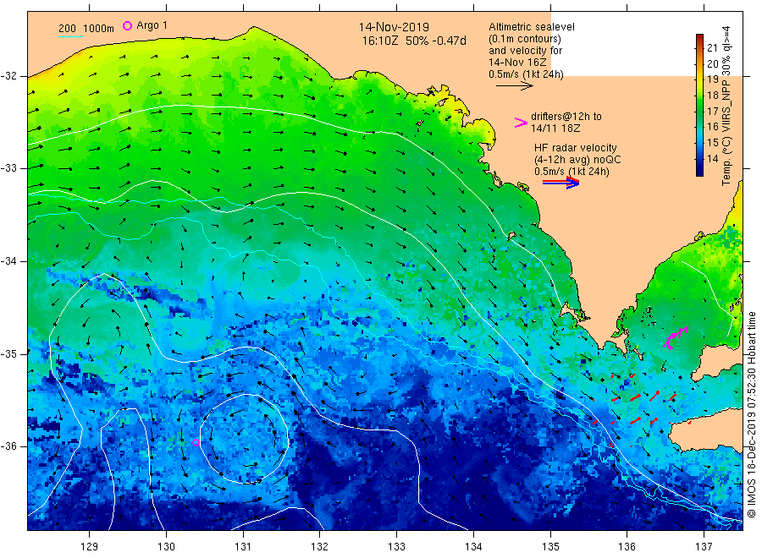
Task: Click longitude label 137
Action: pos(704,547)
